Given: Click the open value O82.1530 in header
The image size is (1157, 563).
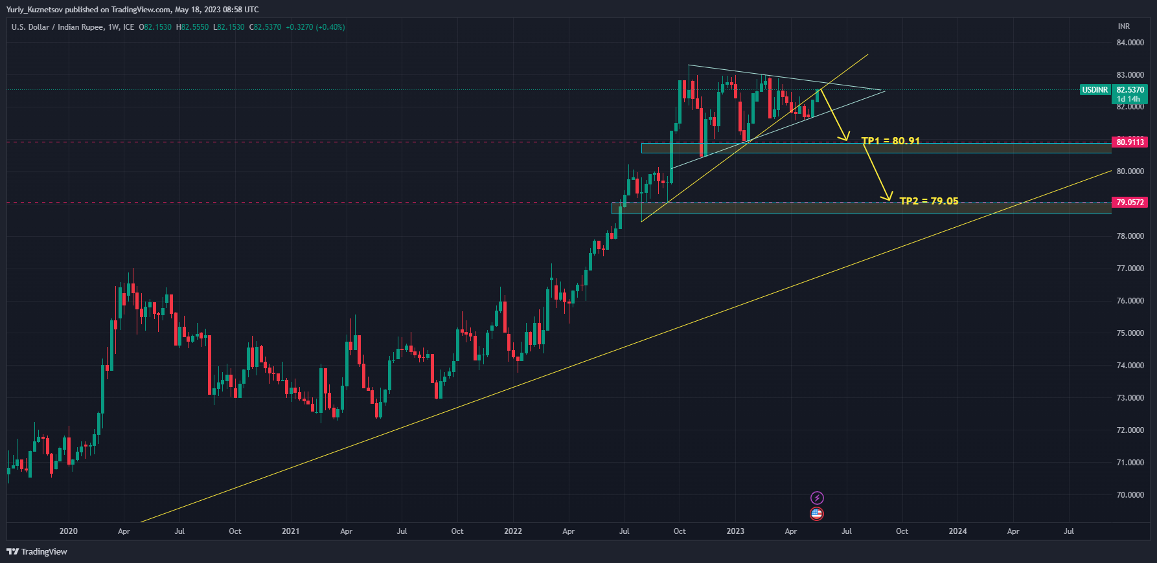Looking at the screenshot, I should 155,27.
